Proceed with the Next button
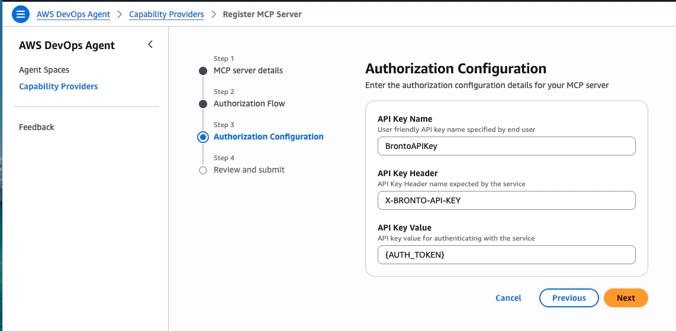Screen dimensions: 676x331 [626, 298]
